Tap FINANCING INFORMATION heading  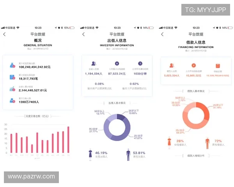point(196,47)
